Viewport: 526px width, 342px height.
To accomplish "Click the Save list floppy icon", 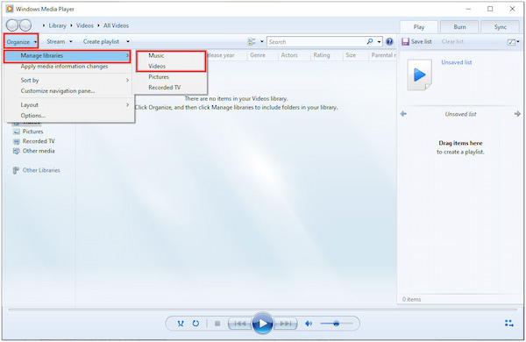I will 405,41.
